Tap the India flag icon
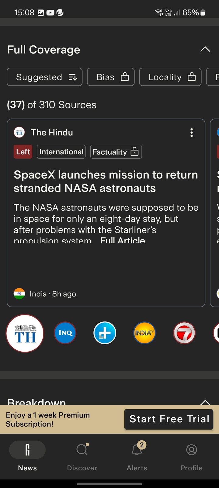 (x=19, y=294)
